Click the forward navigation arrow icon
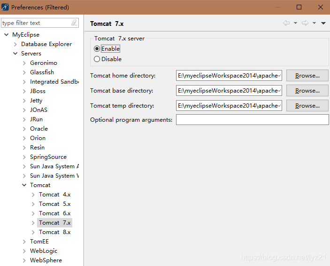The height and width of the screenshot is (266, 330). tap(305, 23)
